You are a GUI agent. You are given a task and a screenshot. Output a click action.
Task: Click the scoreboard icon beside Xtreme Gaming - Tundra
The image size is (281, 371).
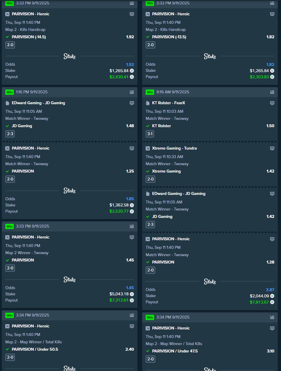click(x=272, y=148)
